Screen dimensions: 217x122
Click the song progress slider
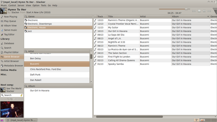click(x=175, y=9)
